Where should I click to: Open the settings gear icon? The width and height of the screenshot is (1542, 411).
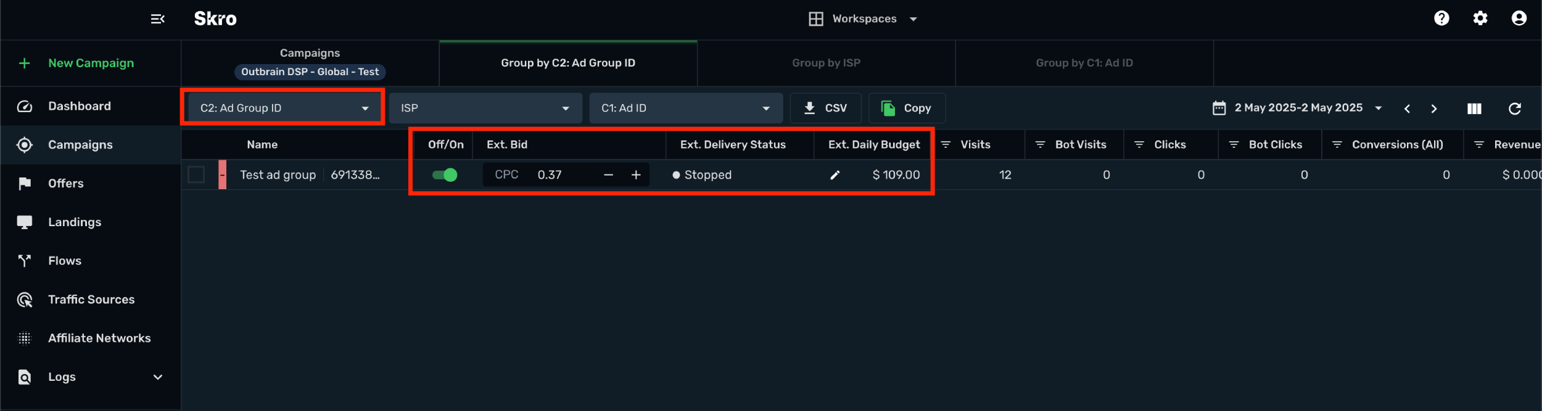[1480, 18]
